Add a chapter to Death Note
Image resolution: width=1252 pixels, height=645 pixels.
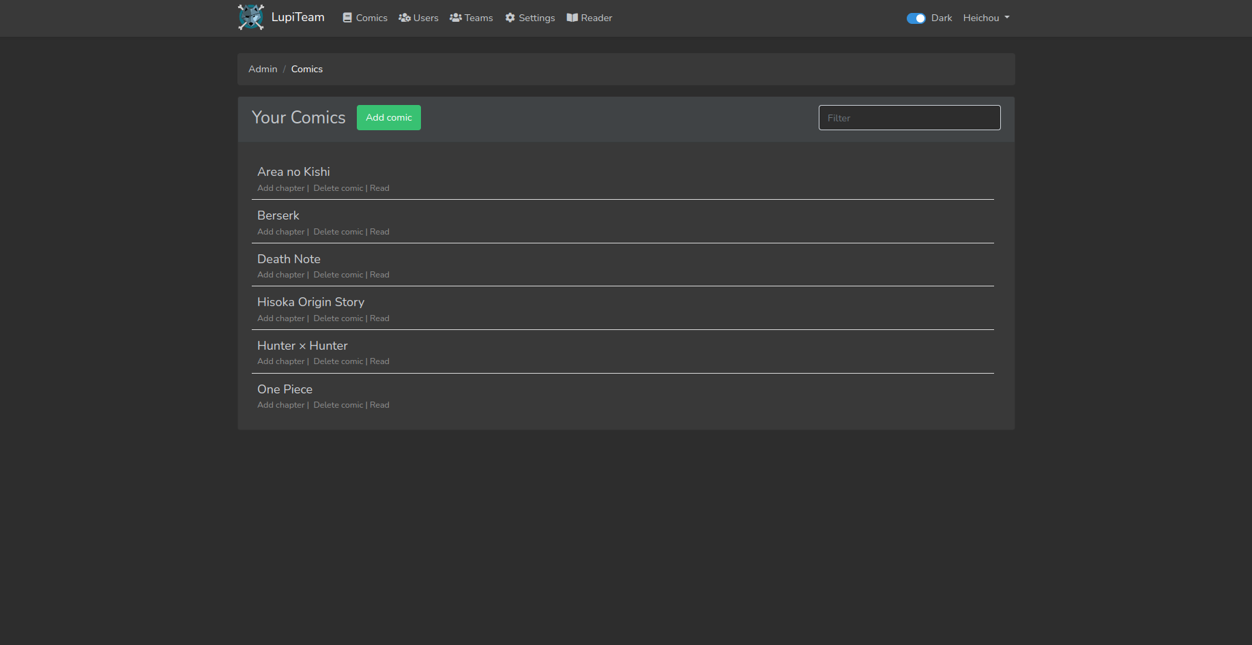(280, 274)
